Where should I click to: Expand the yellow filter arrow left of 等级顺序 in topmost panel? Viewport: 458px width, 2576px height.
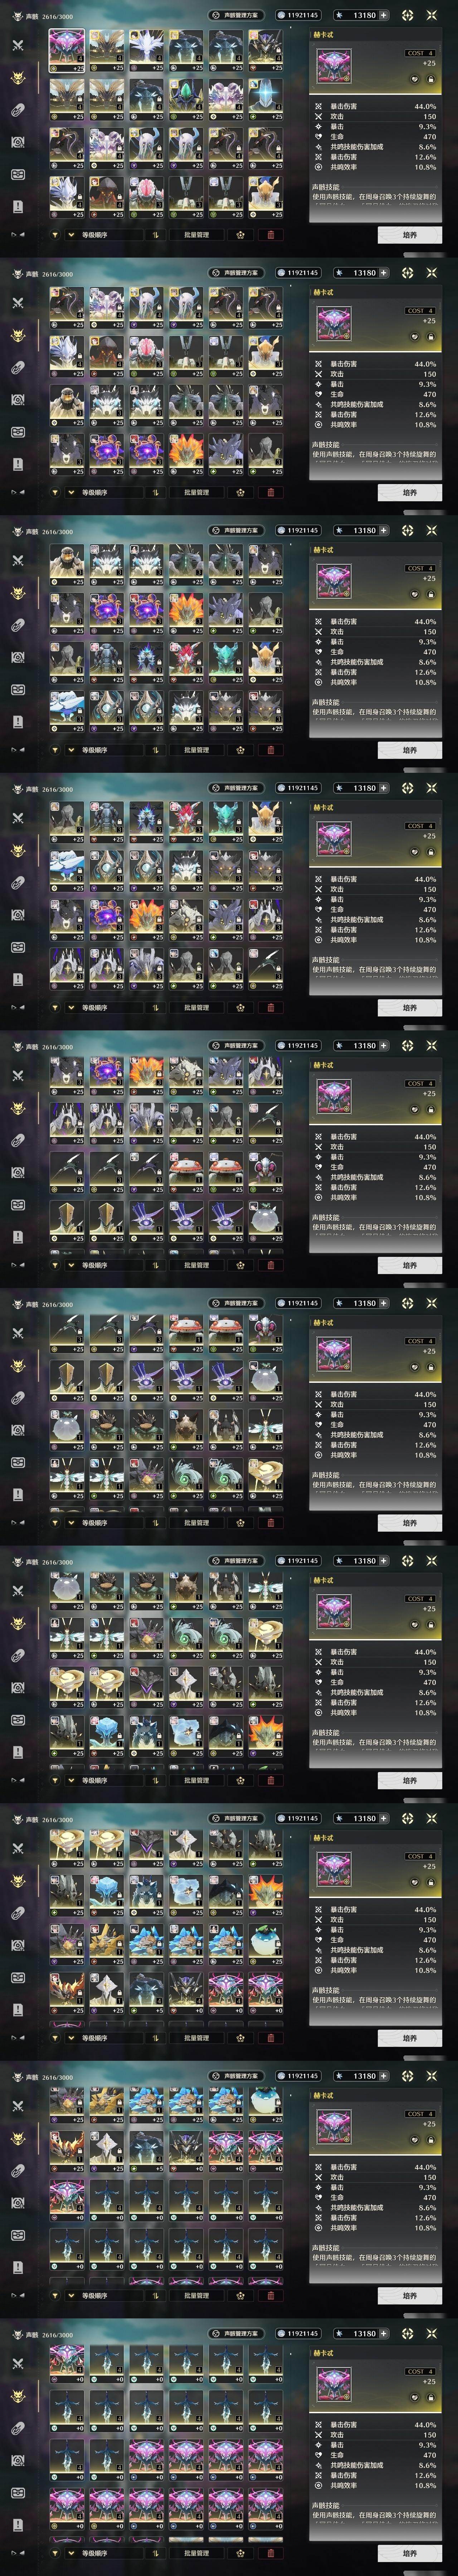56,235
